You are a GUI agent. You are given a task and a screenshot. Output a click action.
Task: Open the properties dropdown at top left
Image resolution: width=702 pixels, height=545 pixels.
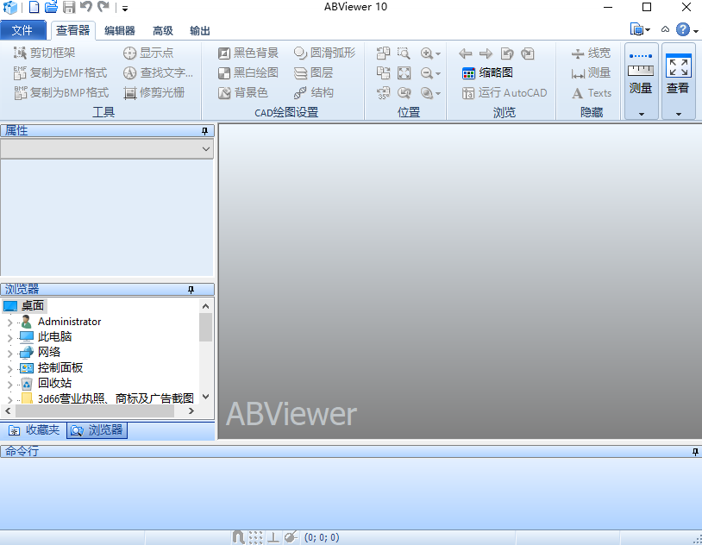[206, 147]
